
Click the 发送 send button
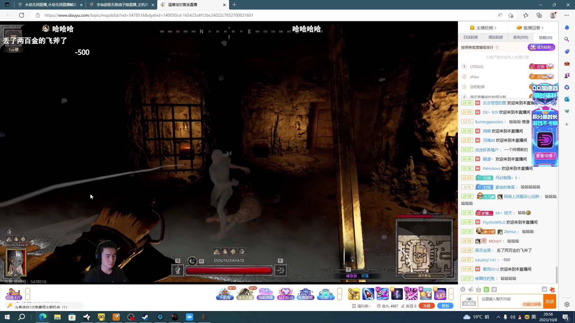pyautogui.click(x=550, y=301)
